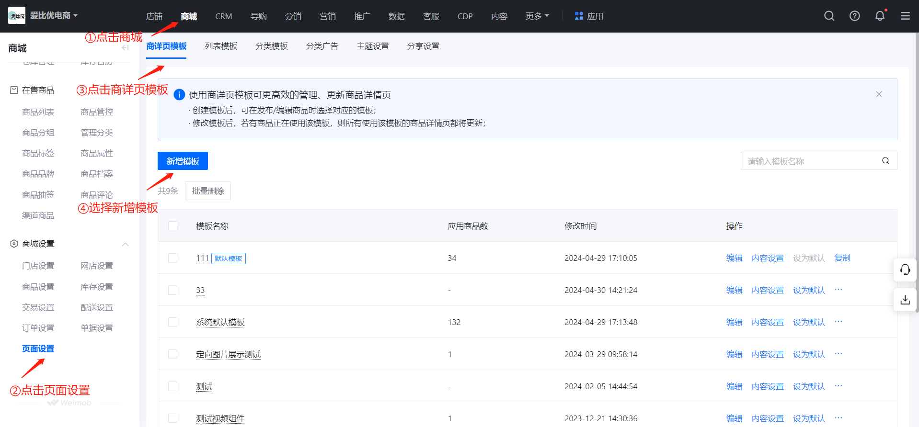Click 编辑 for template 111
919x427 pixels.
(734, 258)
